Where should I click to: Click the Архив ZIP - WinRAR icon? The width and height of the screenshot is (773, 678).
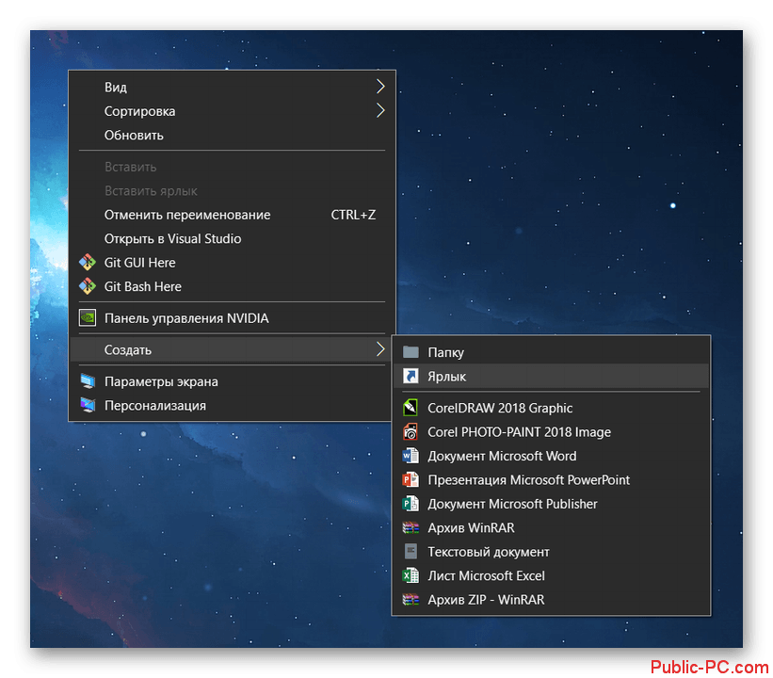pos(411,600)
